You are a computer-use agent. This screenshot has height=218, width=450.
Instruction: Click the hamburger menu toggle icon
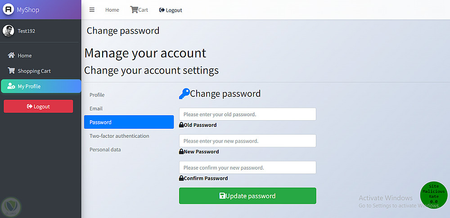(92, 10)
